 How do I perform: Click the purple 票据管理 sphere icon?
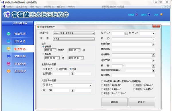point(9,64)
